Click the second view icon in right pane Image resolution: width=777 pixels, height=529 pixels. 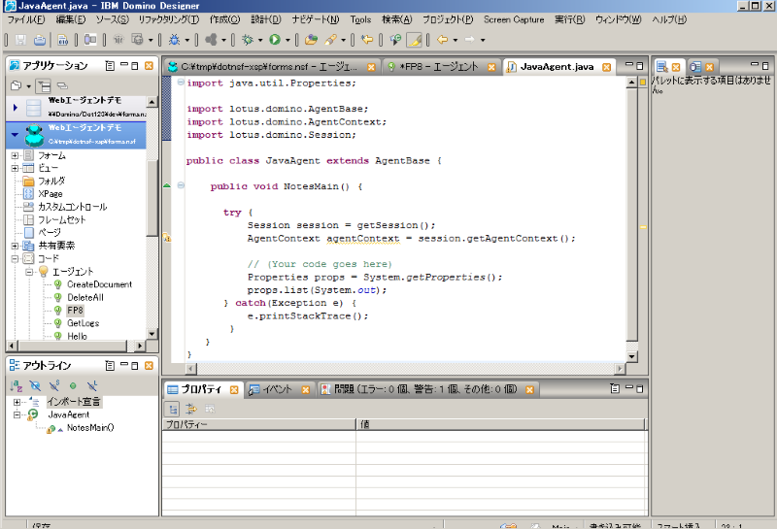coord(695,67)
